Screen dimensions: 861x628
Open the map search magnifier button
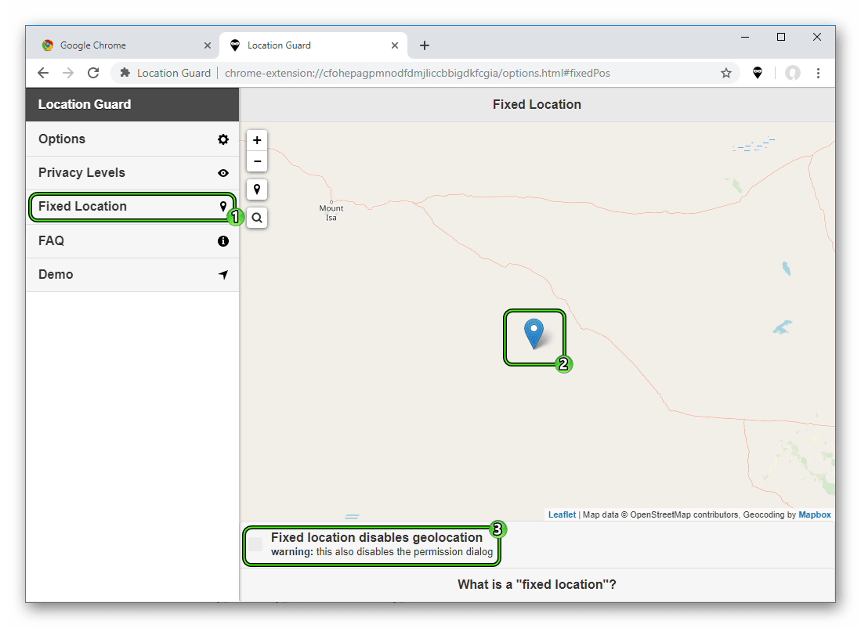256,218
